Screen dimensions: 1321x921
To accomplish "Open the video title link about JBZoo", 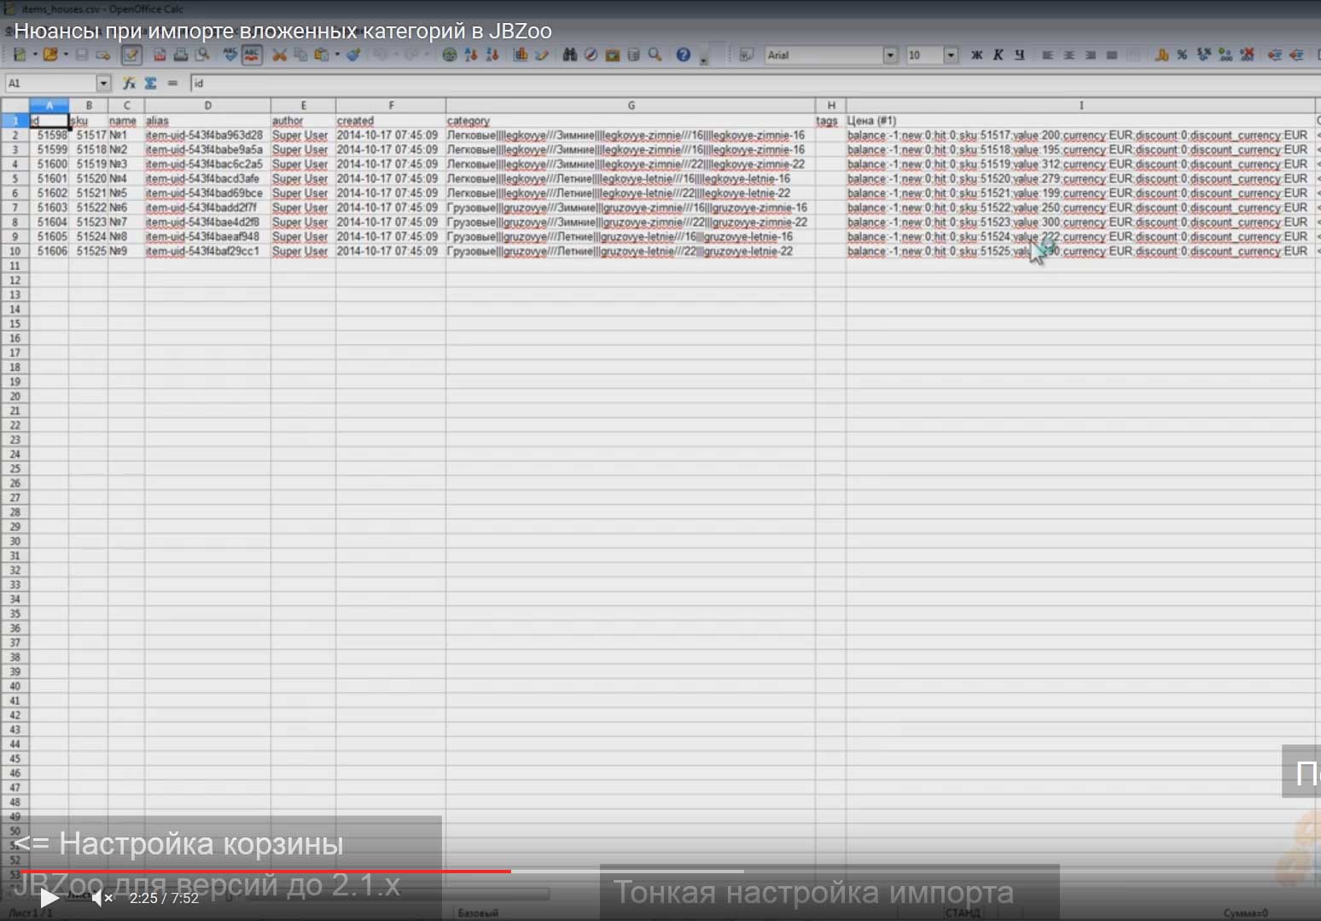I will coord(282,32).
